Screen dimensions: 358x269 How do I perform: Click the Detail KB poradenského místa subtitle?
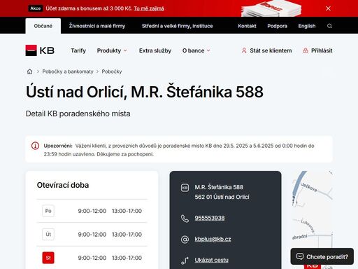coord(78,113)
